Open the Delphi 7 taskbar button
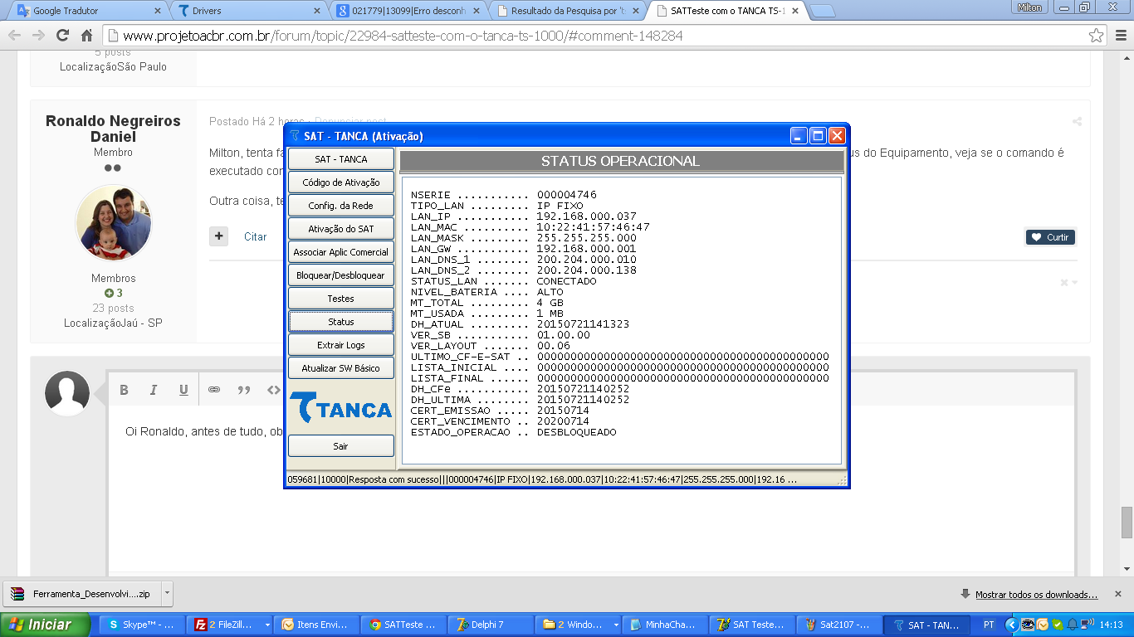Viewport: 1134px width, 637px height. point(489,625)
